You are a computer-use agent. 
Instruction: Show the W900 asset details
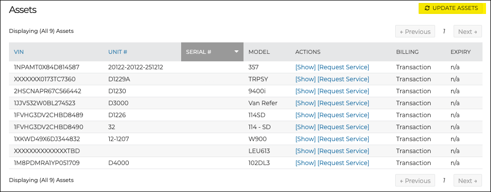point(305,139)
